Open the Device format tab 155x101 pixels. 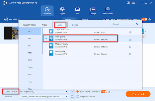pyautogui.click(x=75, y=25)
